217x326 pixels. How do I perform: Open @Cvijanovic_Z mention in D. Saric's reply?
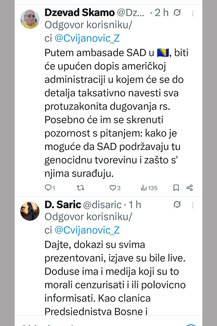click(87, 230)
